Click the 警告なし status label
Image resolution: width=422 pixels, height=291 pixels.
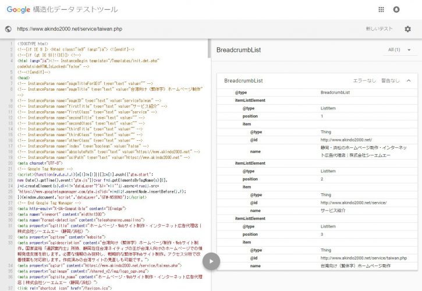(x=390, y=80)
